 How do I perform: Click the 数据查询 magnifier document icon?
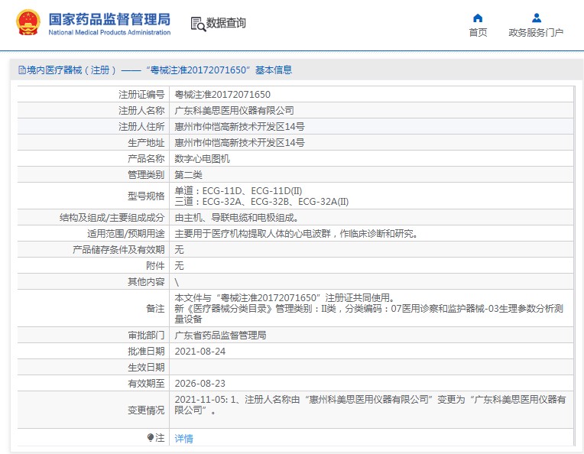click(197, 24)
